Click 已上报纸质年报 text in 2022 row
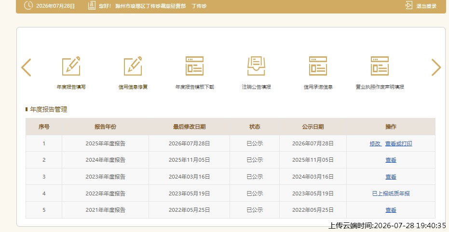This screenshot has width=449, height=232. (x=391, y=193)
